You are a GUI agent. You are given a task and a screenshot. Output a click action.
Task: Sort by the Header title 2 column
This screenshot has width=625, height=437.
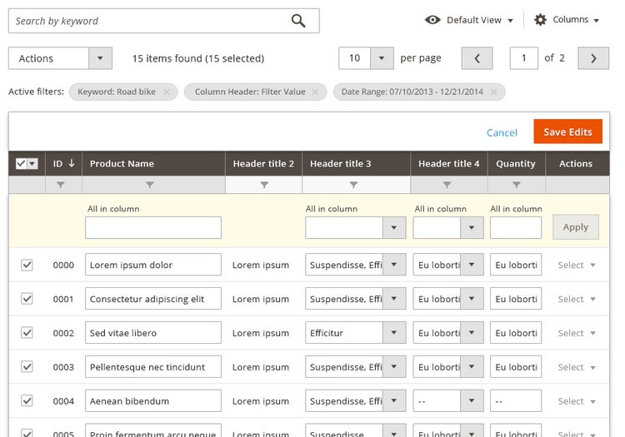pyautogui.click(x=263, y=164)
